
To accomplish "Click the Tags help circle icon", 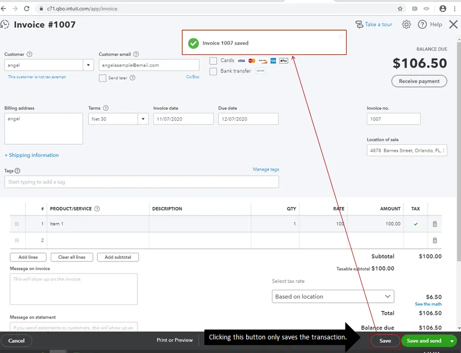I will [x=18, y=170].
